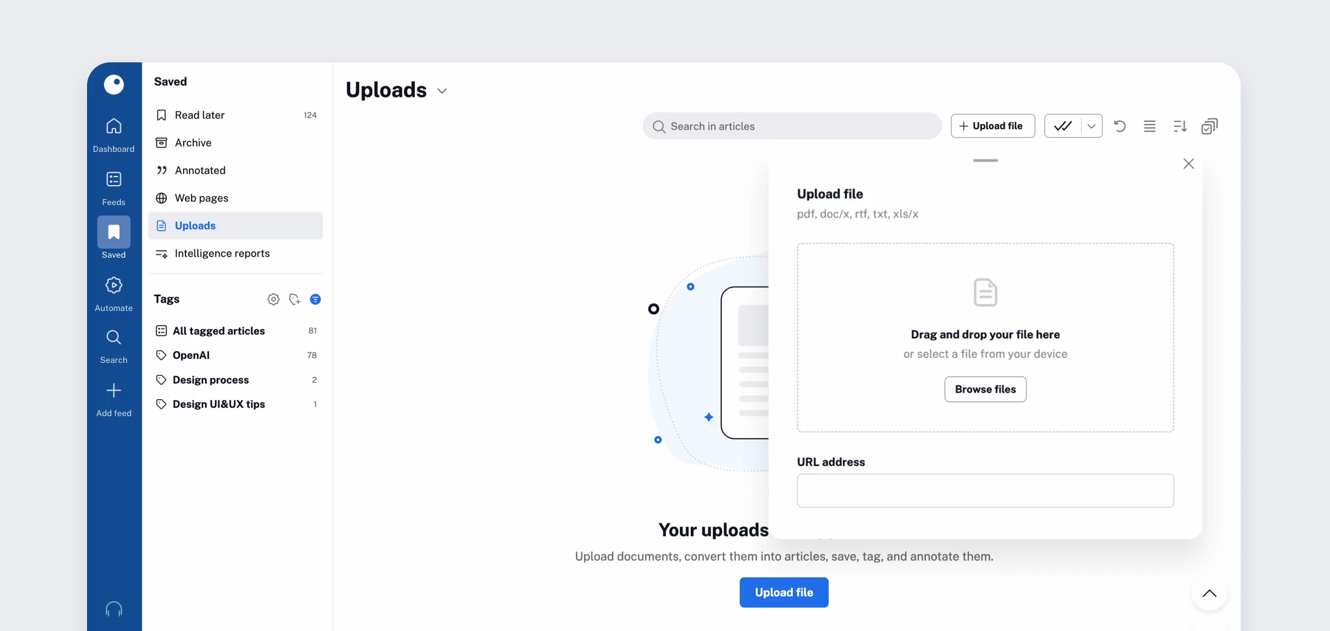Open the sort order menu

1180,126
